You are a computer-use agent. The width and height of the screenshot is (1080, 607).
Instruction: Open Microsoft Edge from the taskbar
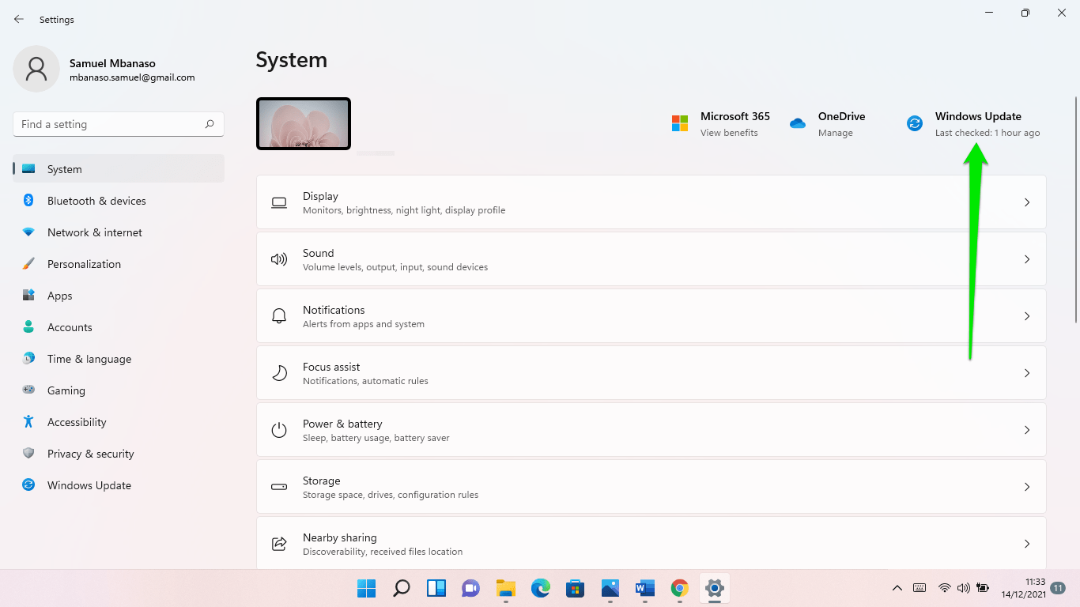540,588
